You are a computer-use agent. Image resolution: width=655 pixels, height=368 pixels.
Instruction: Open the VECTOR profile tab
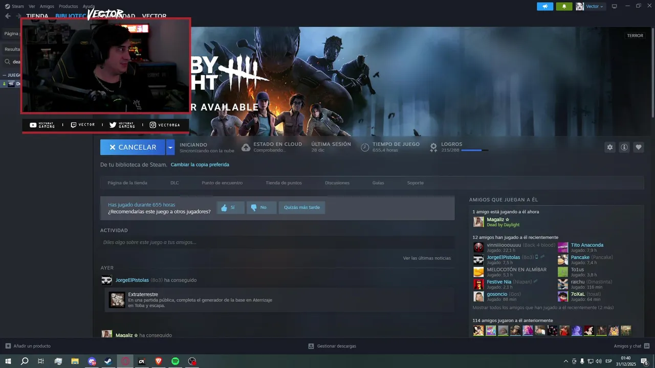[x=154, y=16]
